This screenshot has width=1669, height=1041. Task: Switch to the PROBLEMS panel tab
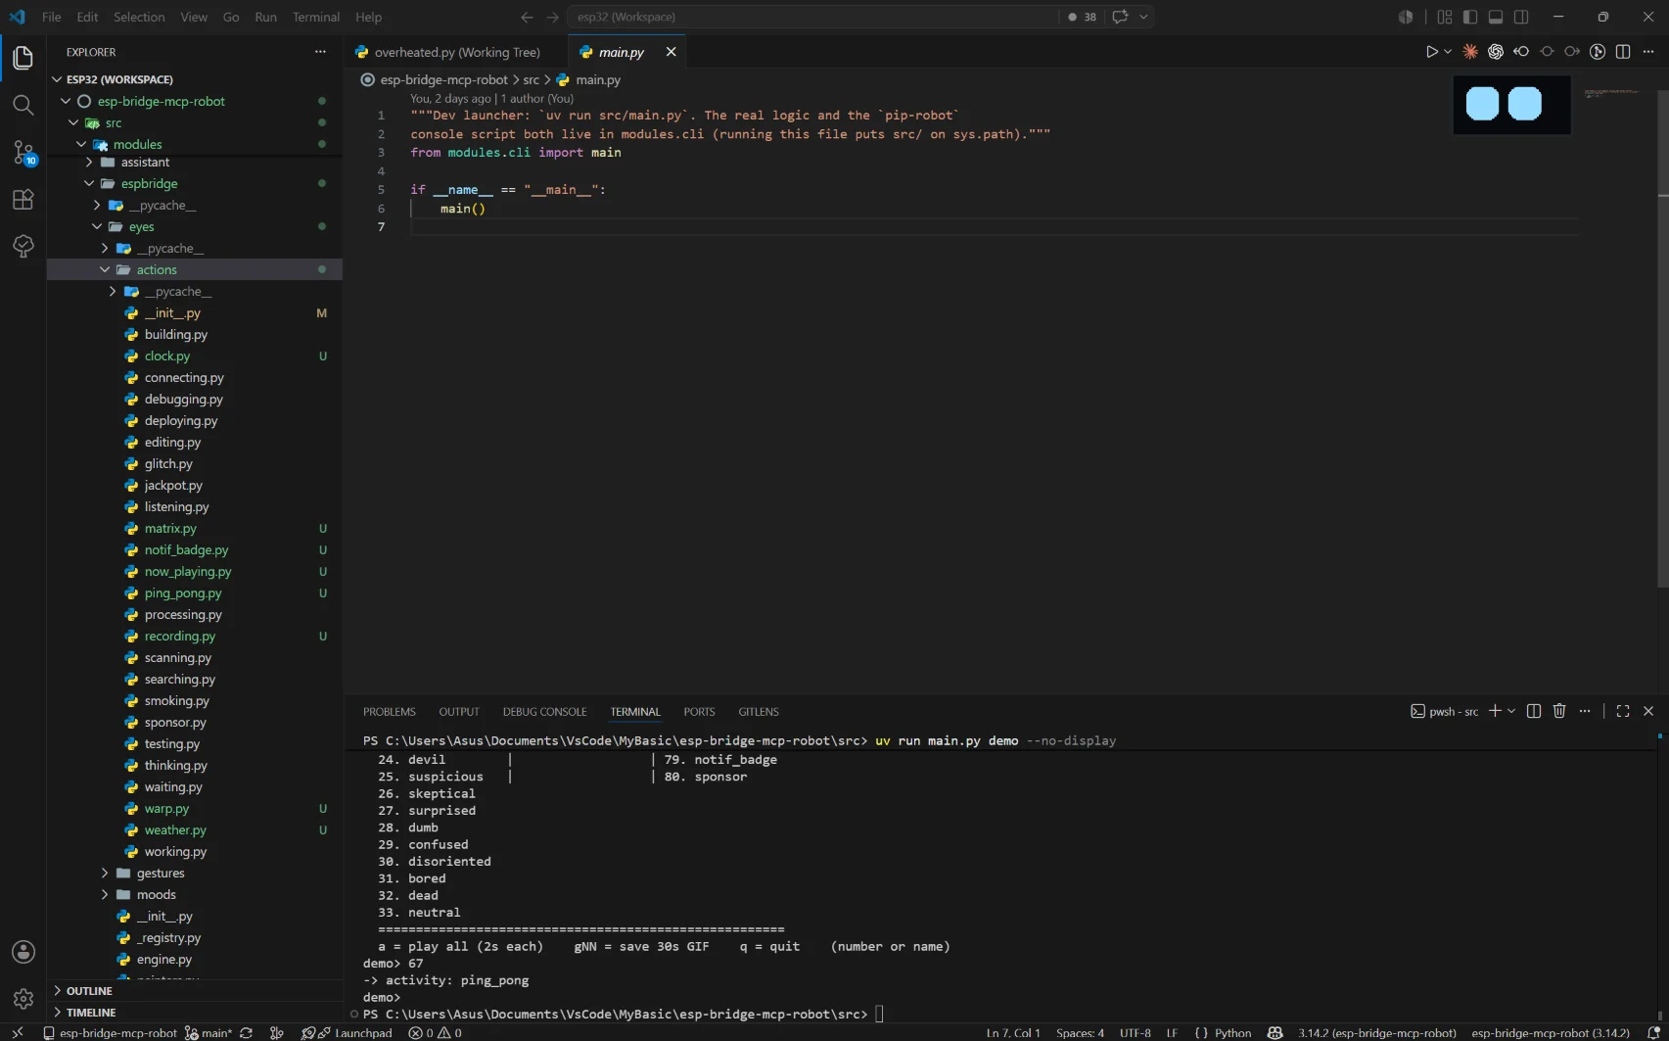[390, 712]
